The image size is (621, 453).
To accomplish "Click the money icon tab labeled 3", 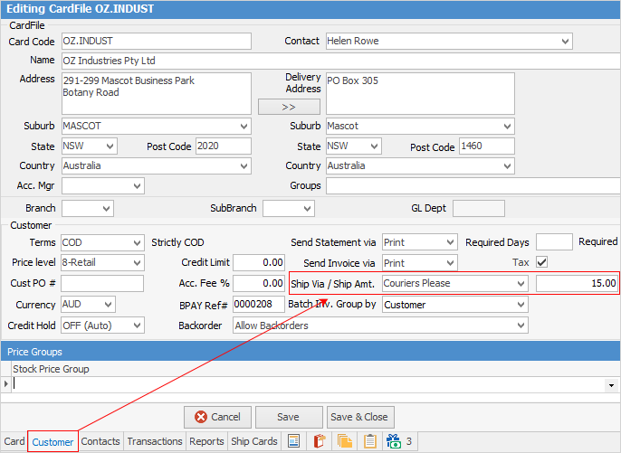I will tap(399, 442).
